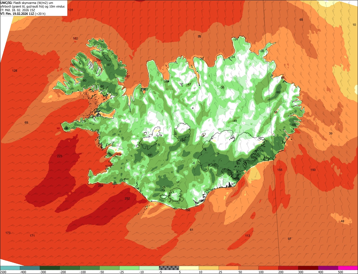Screen dimensions: 358x274
Task: Click the bright light green -25 to -10 swatch
Action: coord(129,268)
